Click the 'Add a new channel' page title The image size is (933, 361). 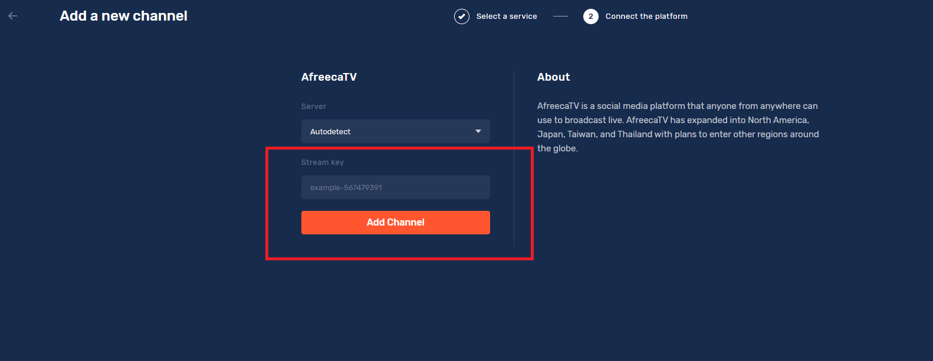pyautogui.click(x=123, y=16)
